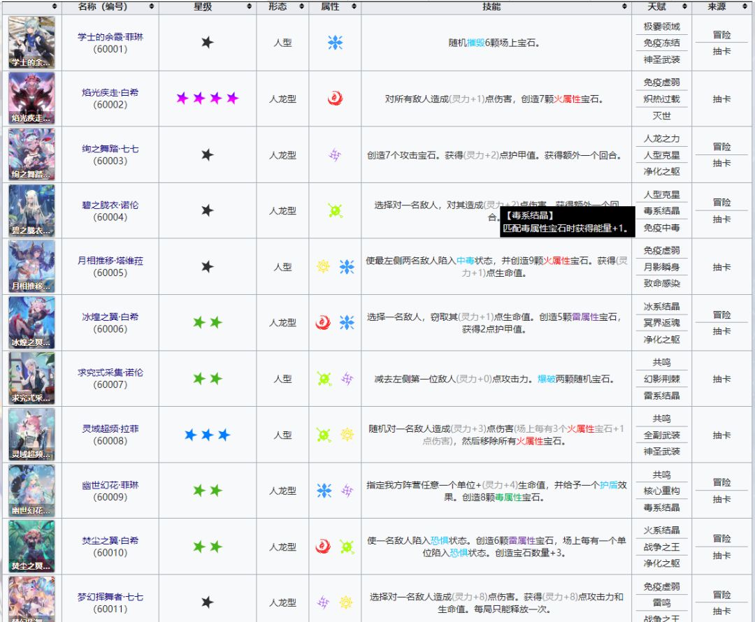
Task: Open the 灵域超频·拉菲 (60008) character link
Action: click(x=110, y=429)
